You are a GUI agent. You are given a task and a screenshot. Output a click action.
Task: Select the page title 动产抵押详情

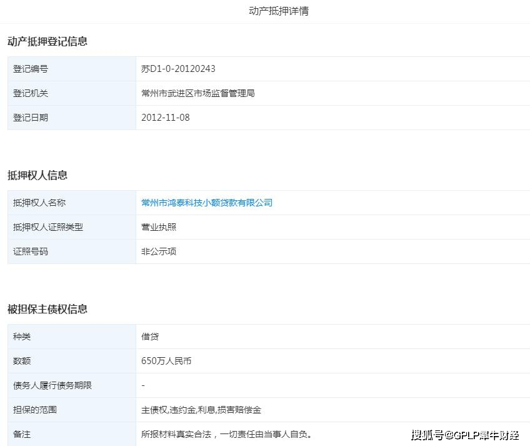pyautogui.click(x=279, y=11)
